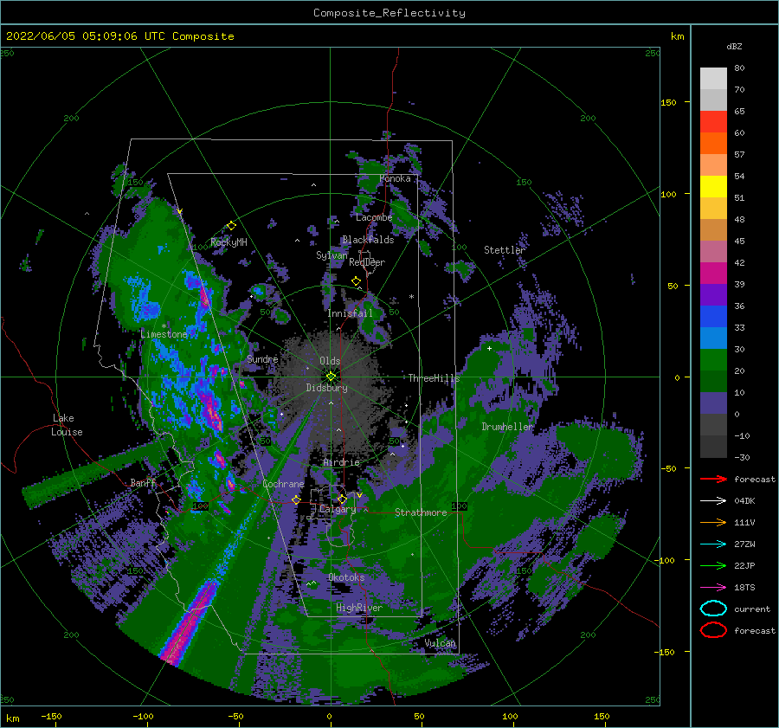779x728 pixels.
Task: Click the Airdrie city label
Action: [341, 462]
